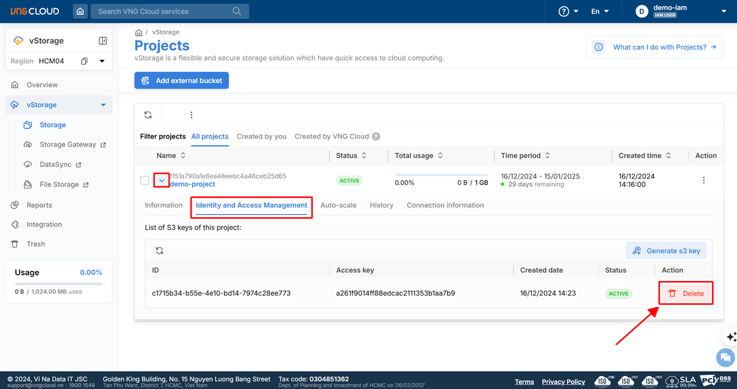737x389 pixels.
Task: Open the projects toolbar three-dot menu
Action: point(192,115)
